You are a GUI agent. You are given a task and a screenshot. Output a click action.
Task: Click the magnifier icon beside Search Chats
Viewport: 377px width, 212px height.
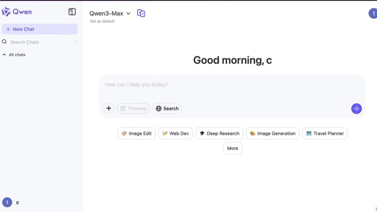4,42
